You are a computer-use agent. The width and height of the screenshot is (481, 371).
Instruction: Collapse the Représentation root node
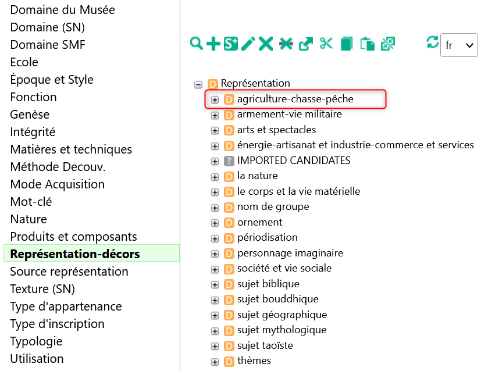point(198,84)
